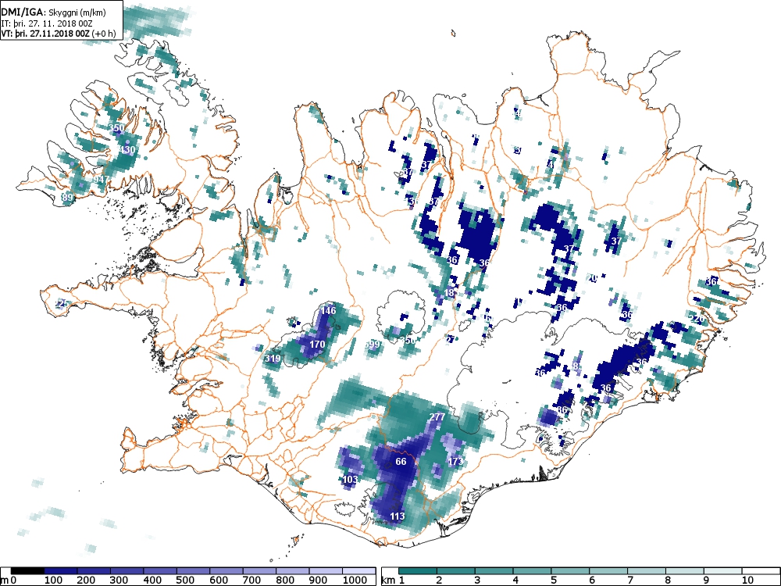
Task: Click the '1000' label on the metre scale
Action: [x=355, y=581]
